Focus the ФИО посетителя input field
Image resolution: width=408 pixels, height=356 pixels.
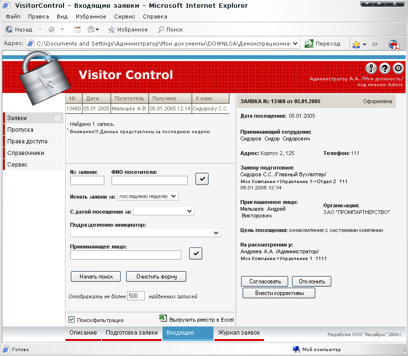tap(149, 181)
